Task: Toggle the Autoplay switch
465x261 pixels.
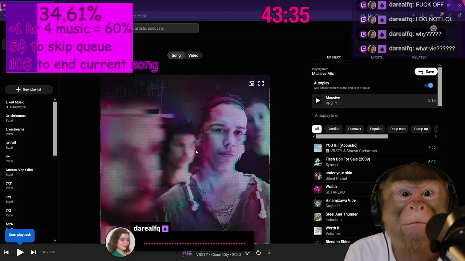Action: 429,85
